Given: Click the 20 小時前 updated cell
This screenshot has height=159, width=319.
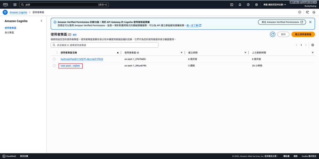Looking at the screenshot, I should click(257, 66).
